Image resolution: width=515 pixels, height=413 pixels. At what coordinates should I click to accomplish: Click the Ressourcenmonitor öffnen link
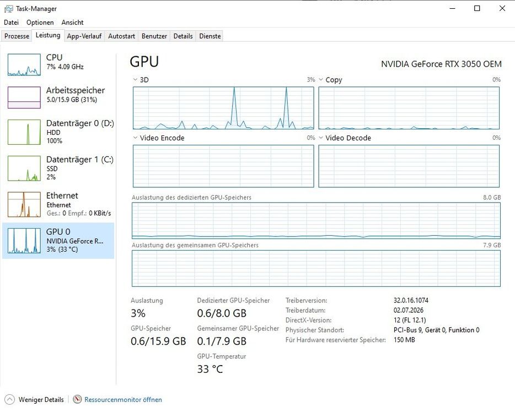coord(123,400)
